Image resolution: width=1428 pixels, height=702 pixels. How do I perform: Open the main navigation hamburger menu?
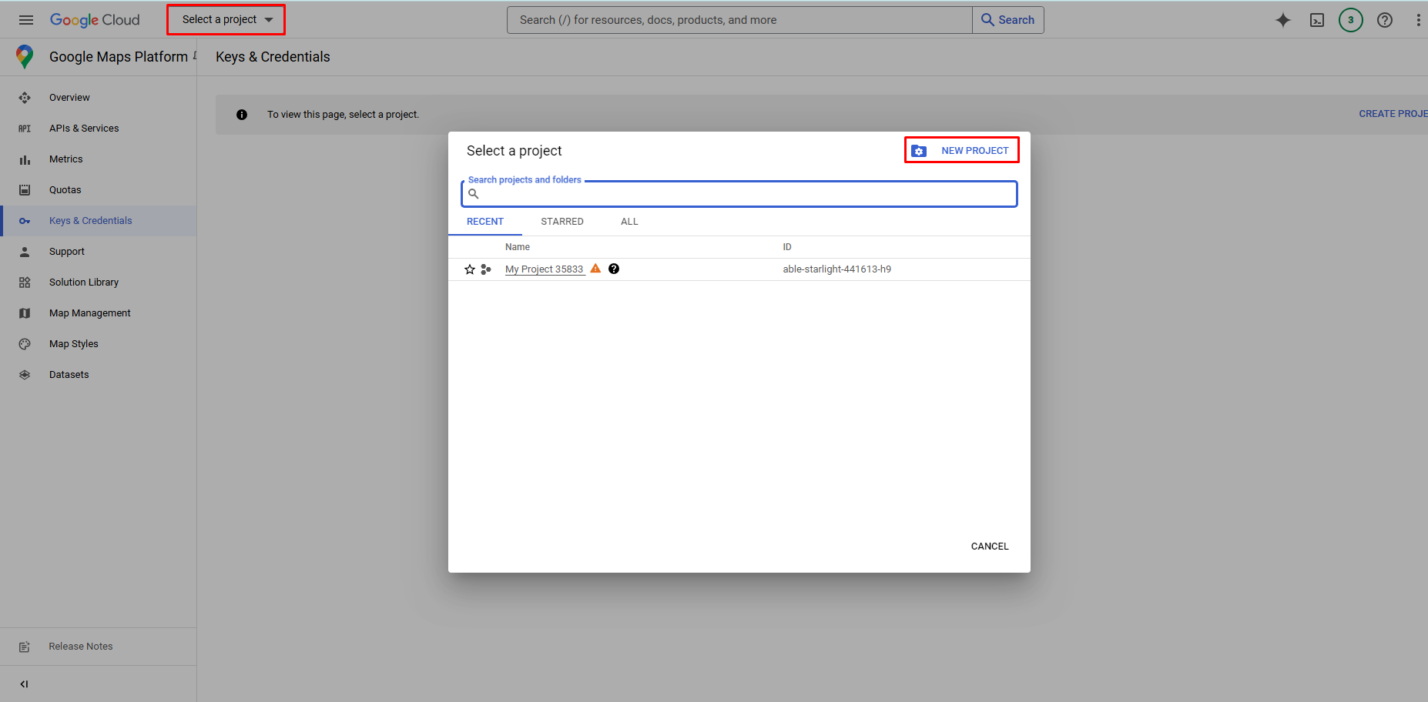[25, 20]
